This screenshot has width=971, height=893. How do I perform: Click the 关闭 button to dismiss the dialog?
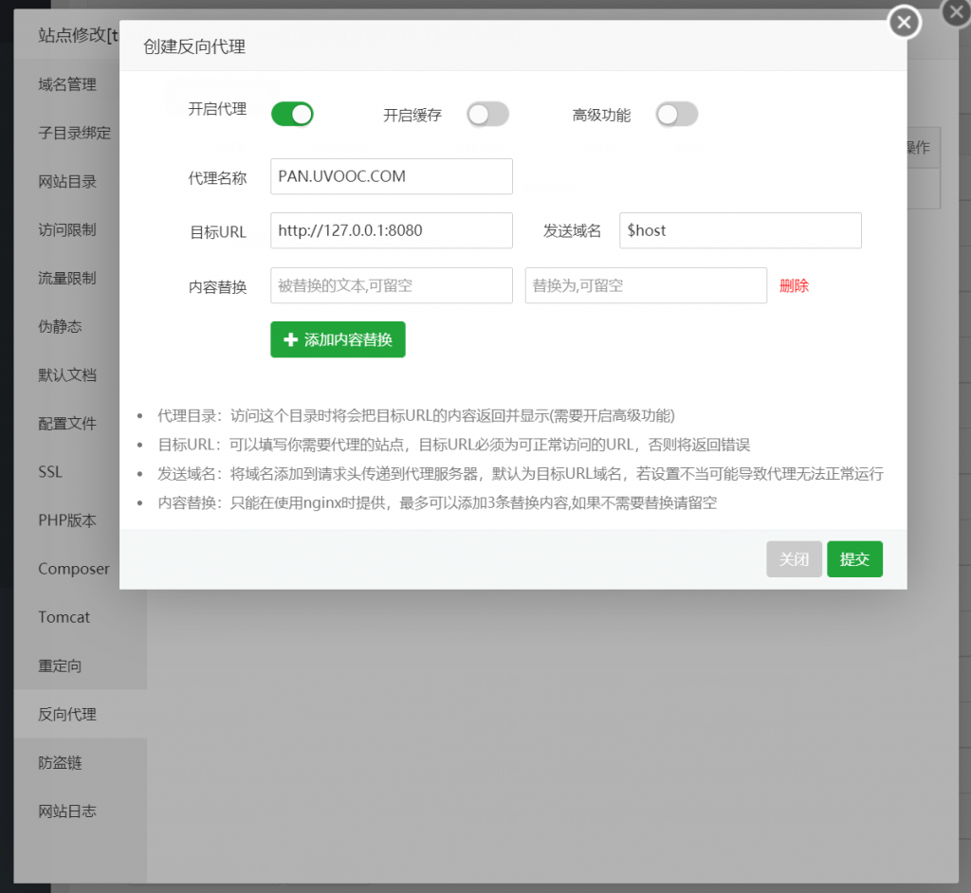pos(794,559)
